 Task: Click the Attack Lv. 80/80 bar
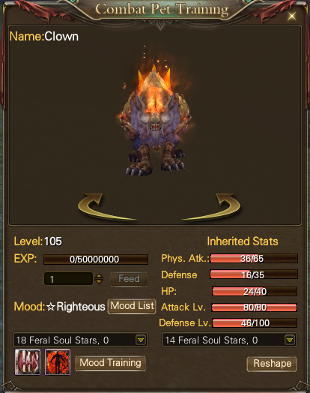[x=254, y=307]
